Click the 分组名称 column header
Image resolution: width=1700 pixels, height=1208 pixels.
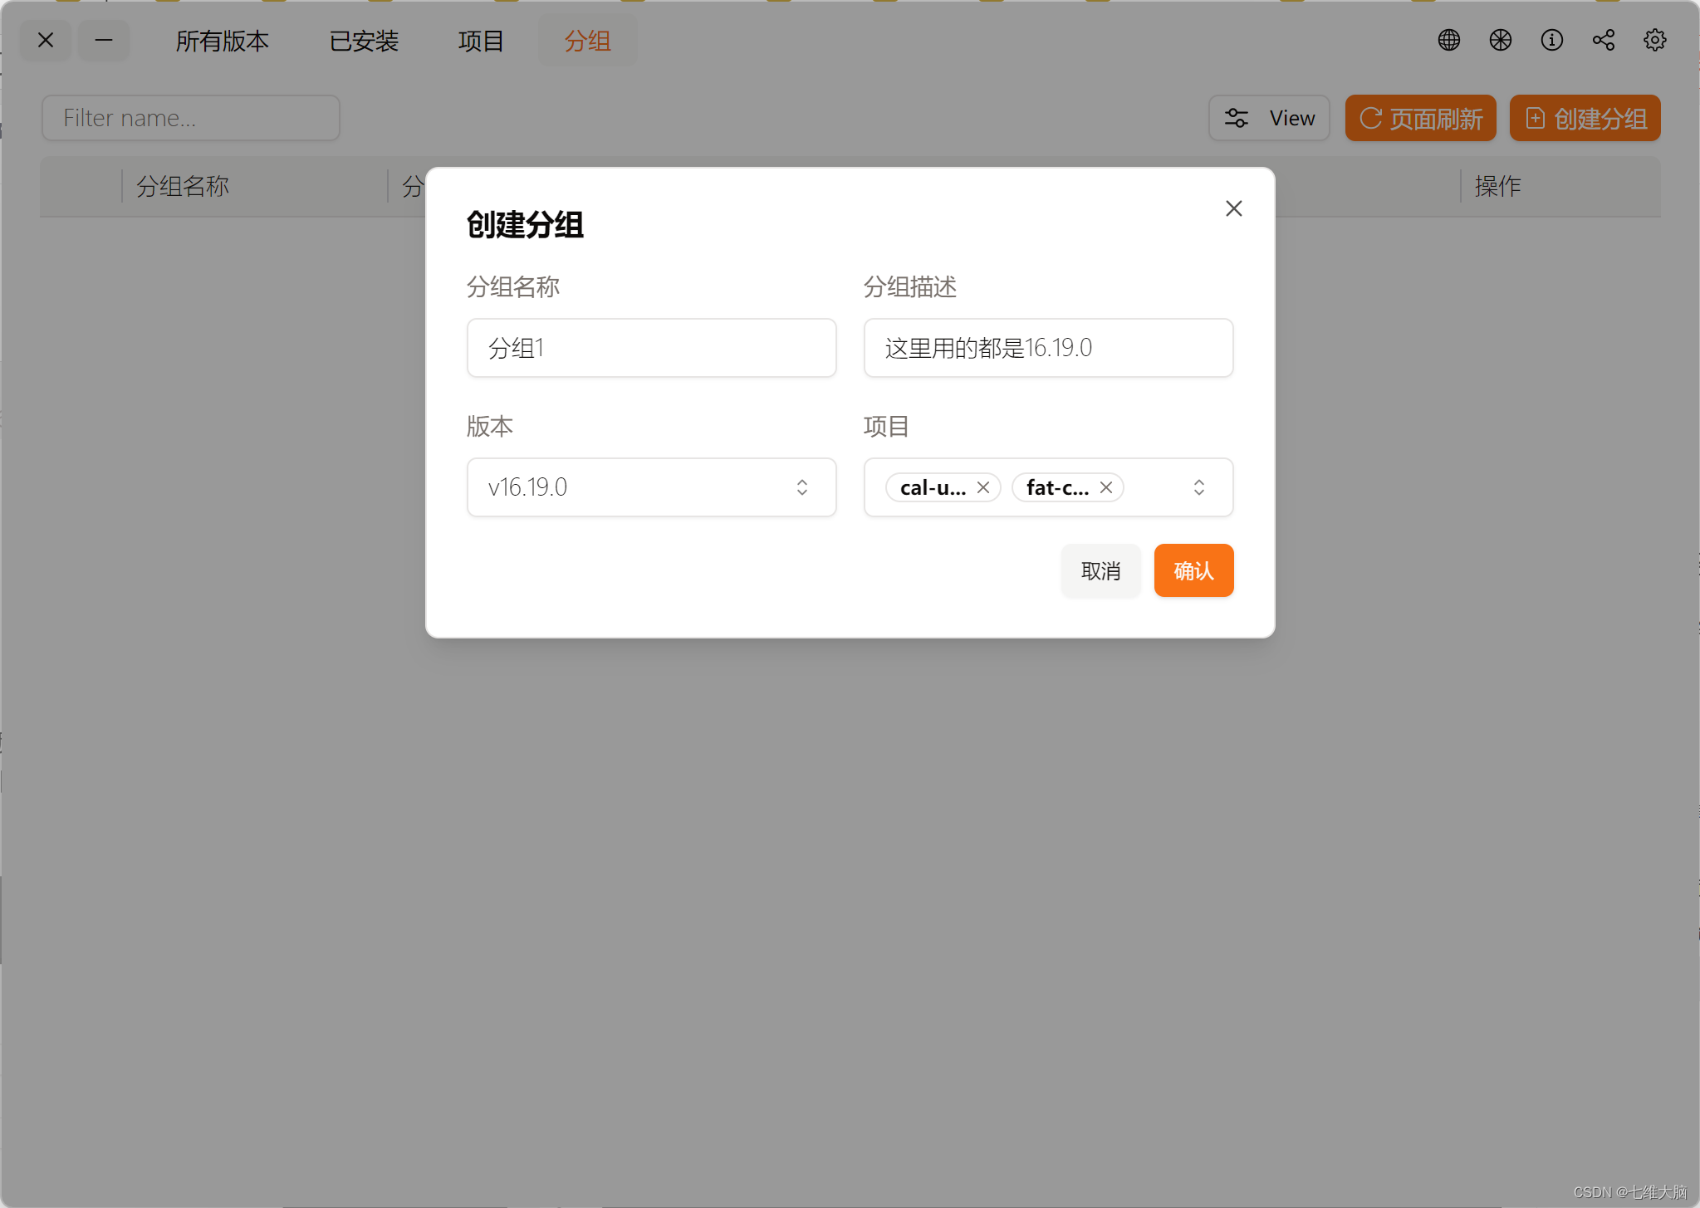pos(183,186)
